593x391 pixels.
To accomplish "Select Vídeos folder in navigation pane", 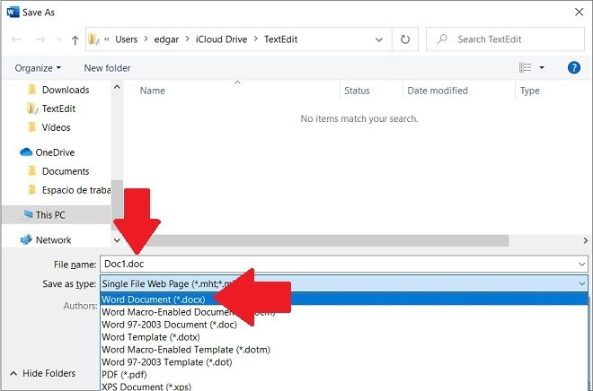I will point(56,127).
